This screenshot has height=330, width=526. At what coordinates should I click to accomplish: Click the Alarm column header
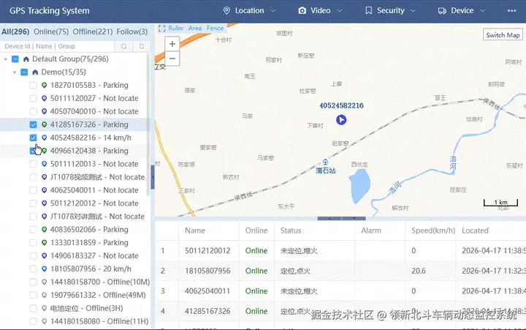[371, 230]
